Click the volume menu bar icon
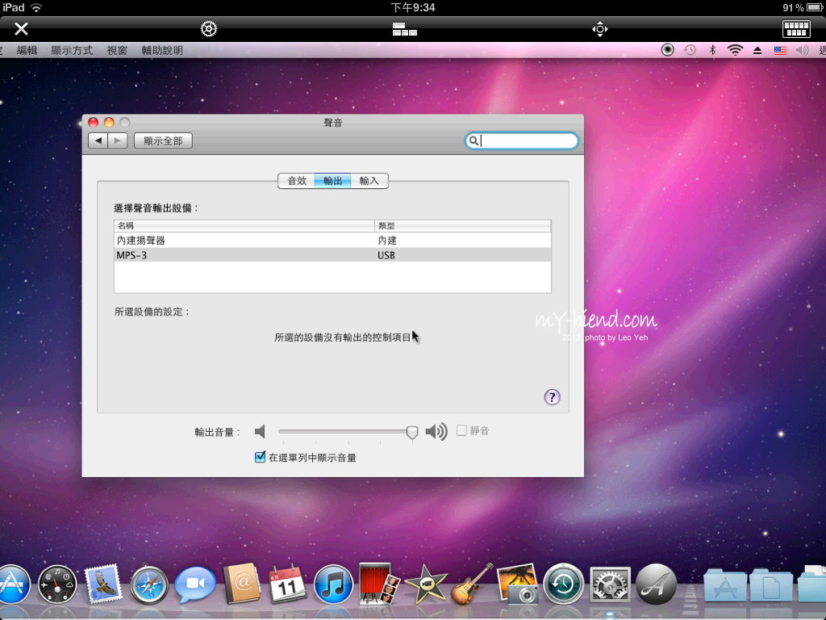This screenshot has height=620, width=826. [x=802, y=50]
